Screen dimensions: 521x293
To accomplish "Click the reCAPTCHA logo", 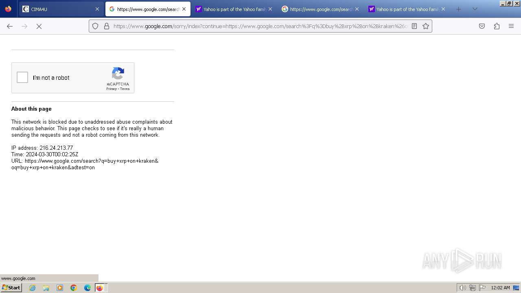I will [x=118, y=74].
